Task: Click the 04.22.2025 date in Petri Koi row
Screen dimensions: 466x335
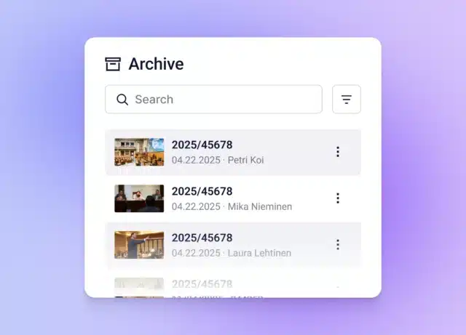Action: [x=196, y=160]
